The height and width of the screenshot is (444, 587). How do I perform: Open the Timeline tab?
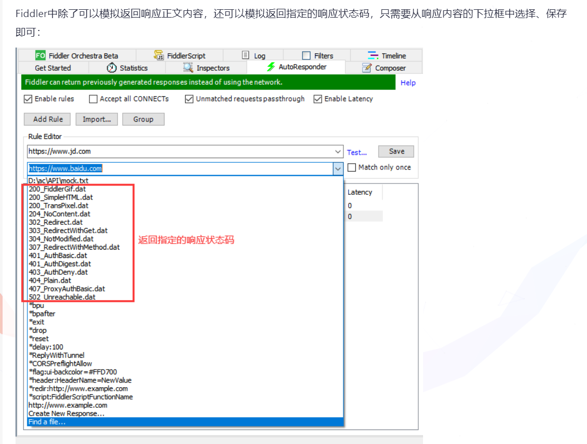[x=387, y=55]
